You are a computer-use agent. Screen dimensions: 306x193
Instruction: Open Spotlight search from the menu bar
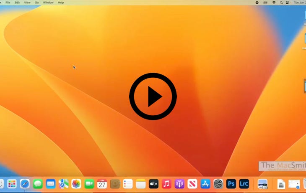pos(281,3)
